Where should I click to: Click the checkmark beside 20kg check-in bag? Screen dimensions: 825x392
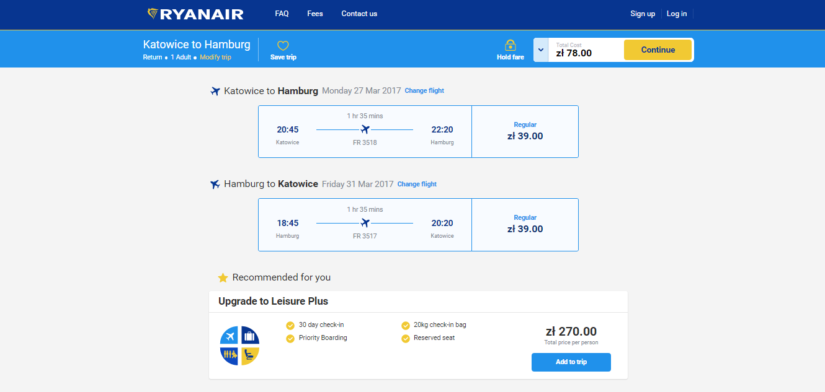pyautogui.click(x=406, y=325)
